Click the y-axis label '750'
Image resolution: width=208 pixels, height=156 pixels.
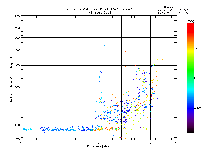click(17, 16)
